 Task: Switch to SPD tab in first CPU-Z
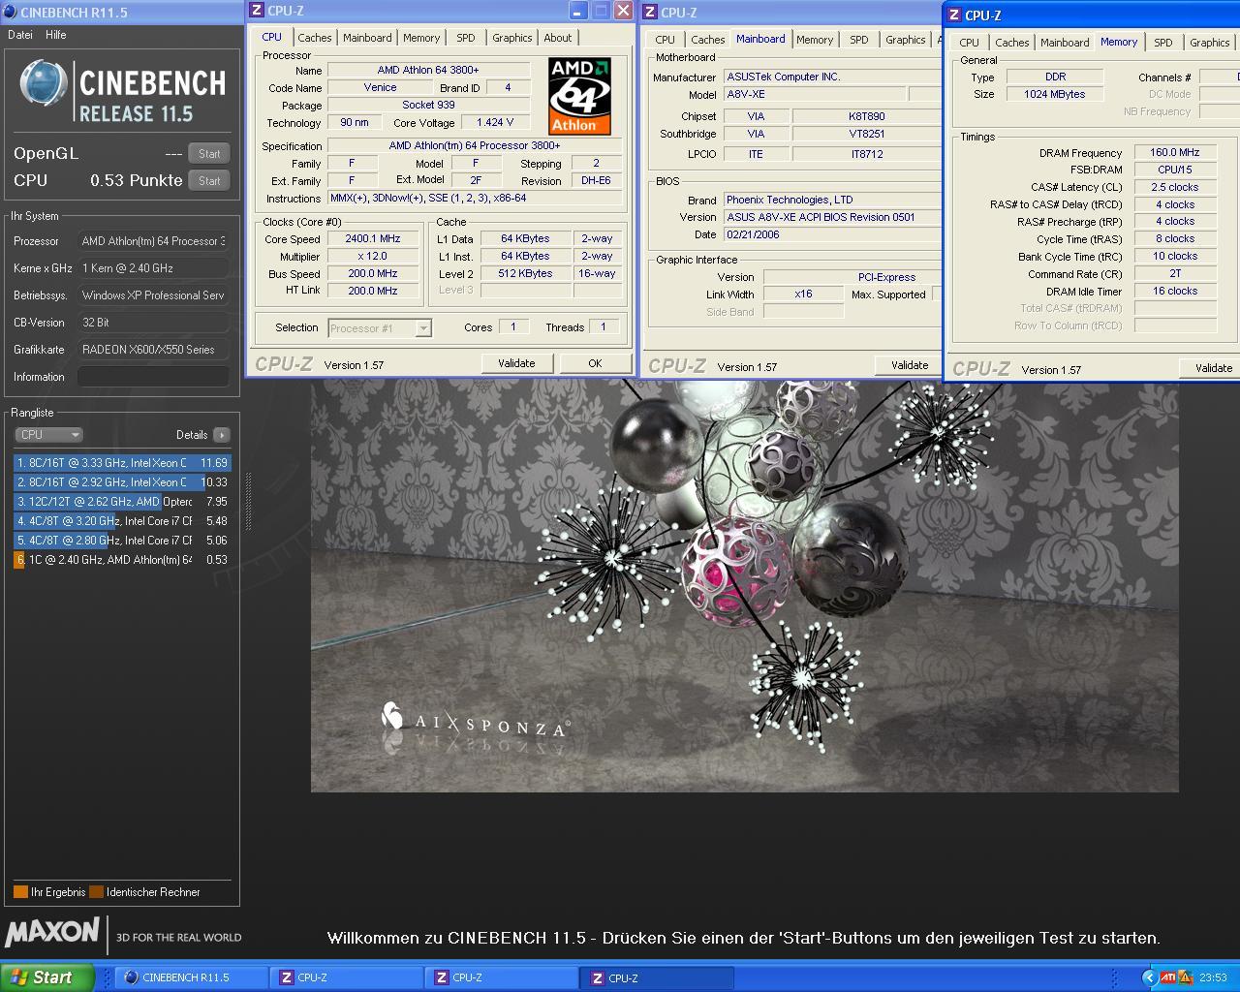coord(466,38)
